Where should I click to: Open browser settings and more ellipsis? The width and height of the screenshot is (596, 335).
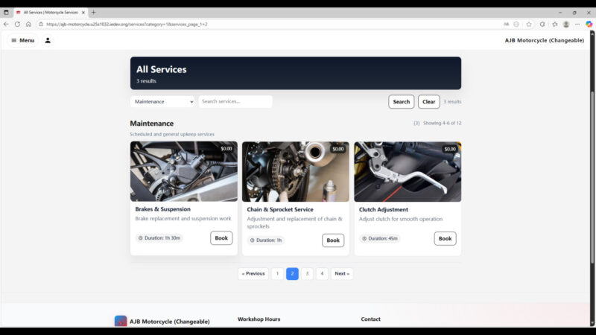tap(577, 24)
